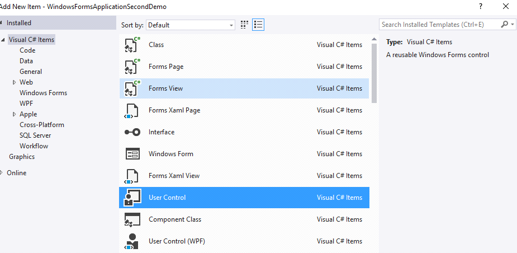Select the Windows Form template icon
Screen dimensions: 517x253
(x=132, y=154)
